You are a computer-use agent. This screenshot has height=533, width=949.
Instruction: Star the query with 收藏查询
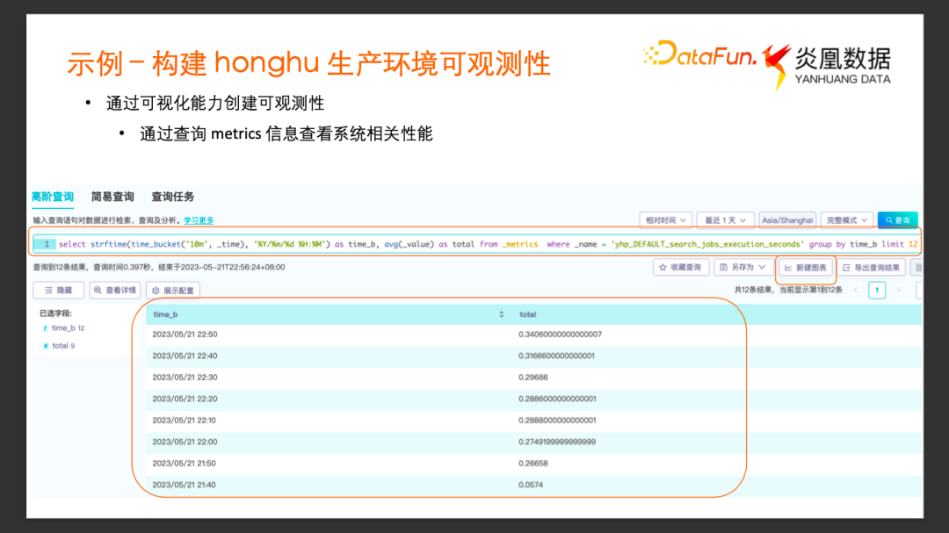click(x=680, y=268)
